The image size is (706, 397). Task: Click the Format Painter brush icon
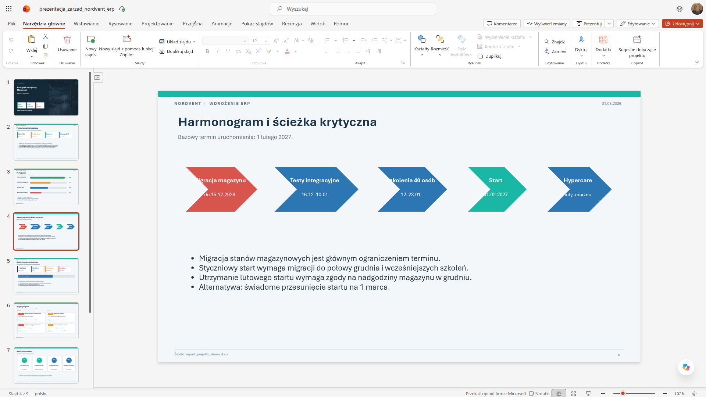46,56
